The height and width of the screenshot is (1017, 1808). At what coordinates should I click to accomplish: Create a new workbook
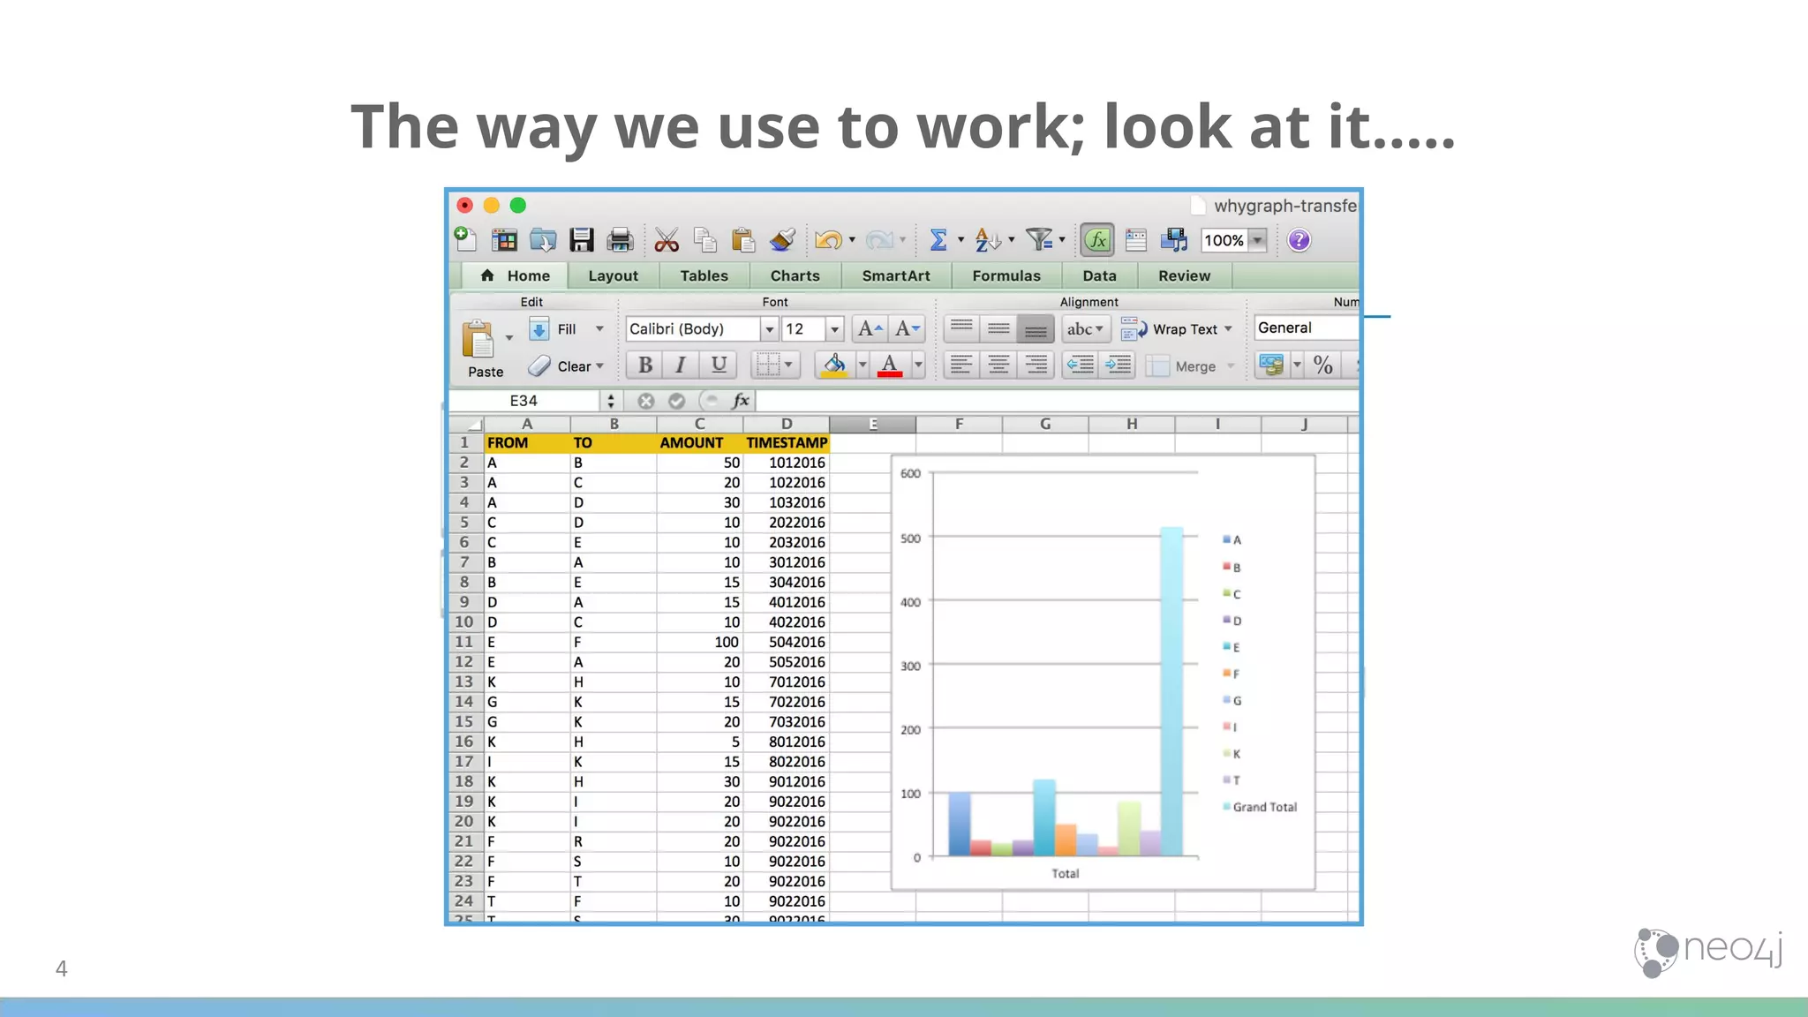click(465, 239)
